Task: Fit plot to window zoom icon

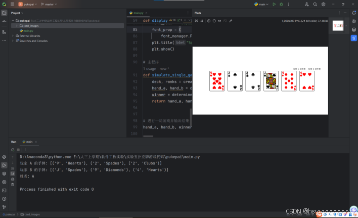Action: [196, 21]
